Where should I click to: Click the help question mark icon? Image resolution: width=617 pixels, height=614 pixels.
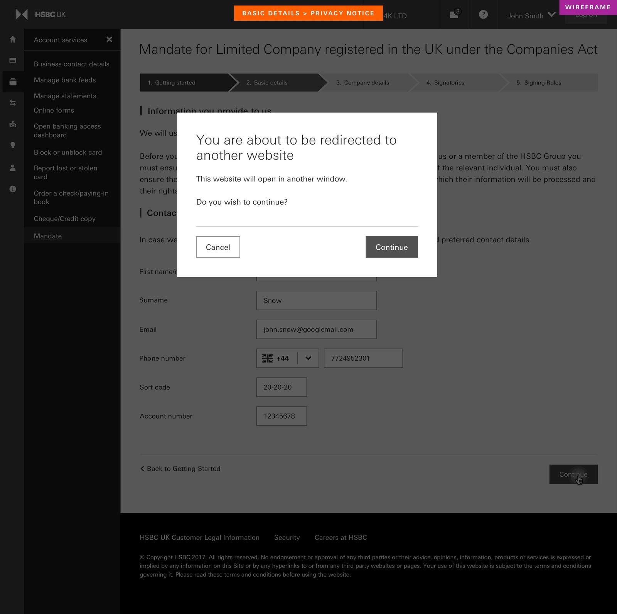[x=483, y=15]
